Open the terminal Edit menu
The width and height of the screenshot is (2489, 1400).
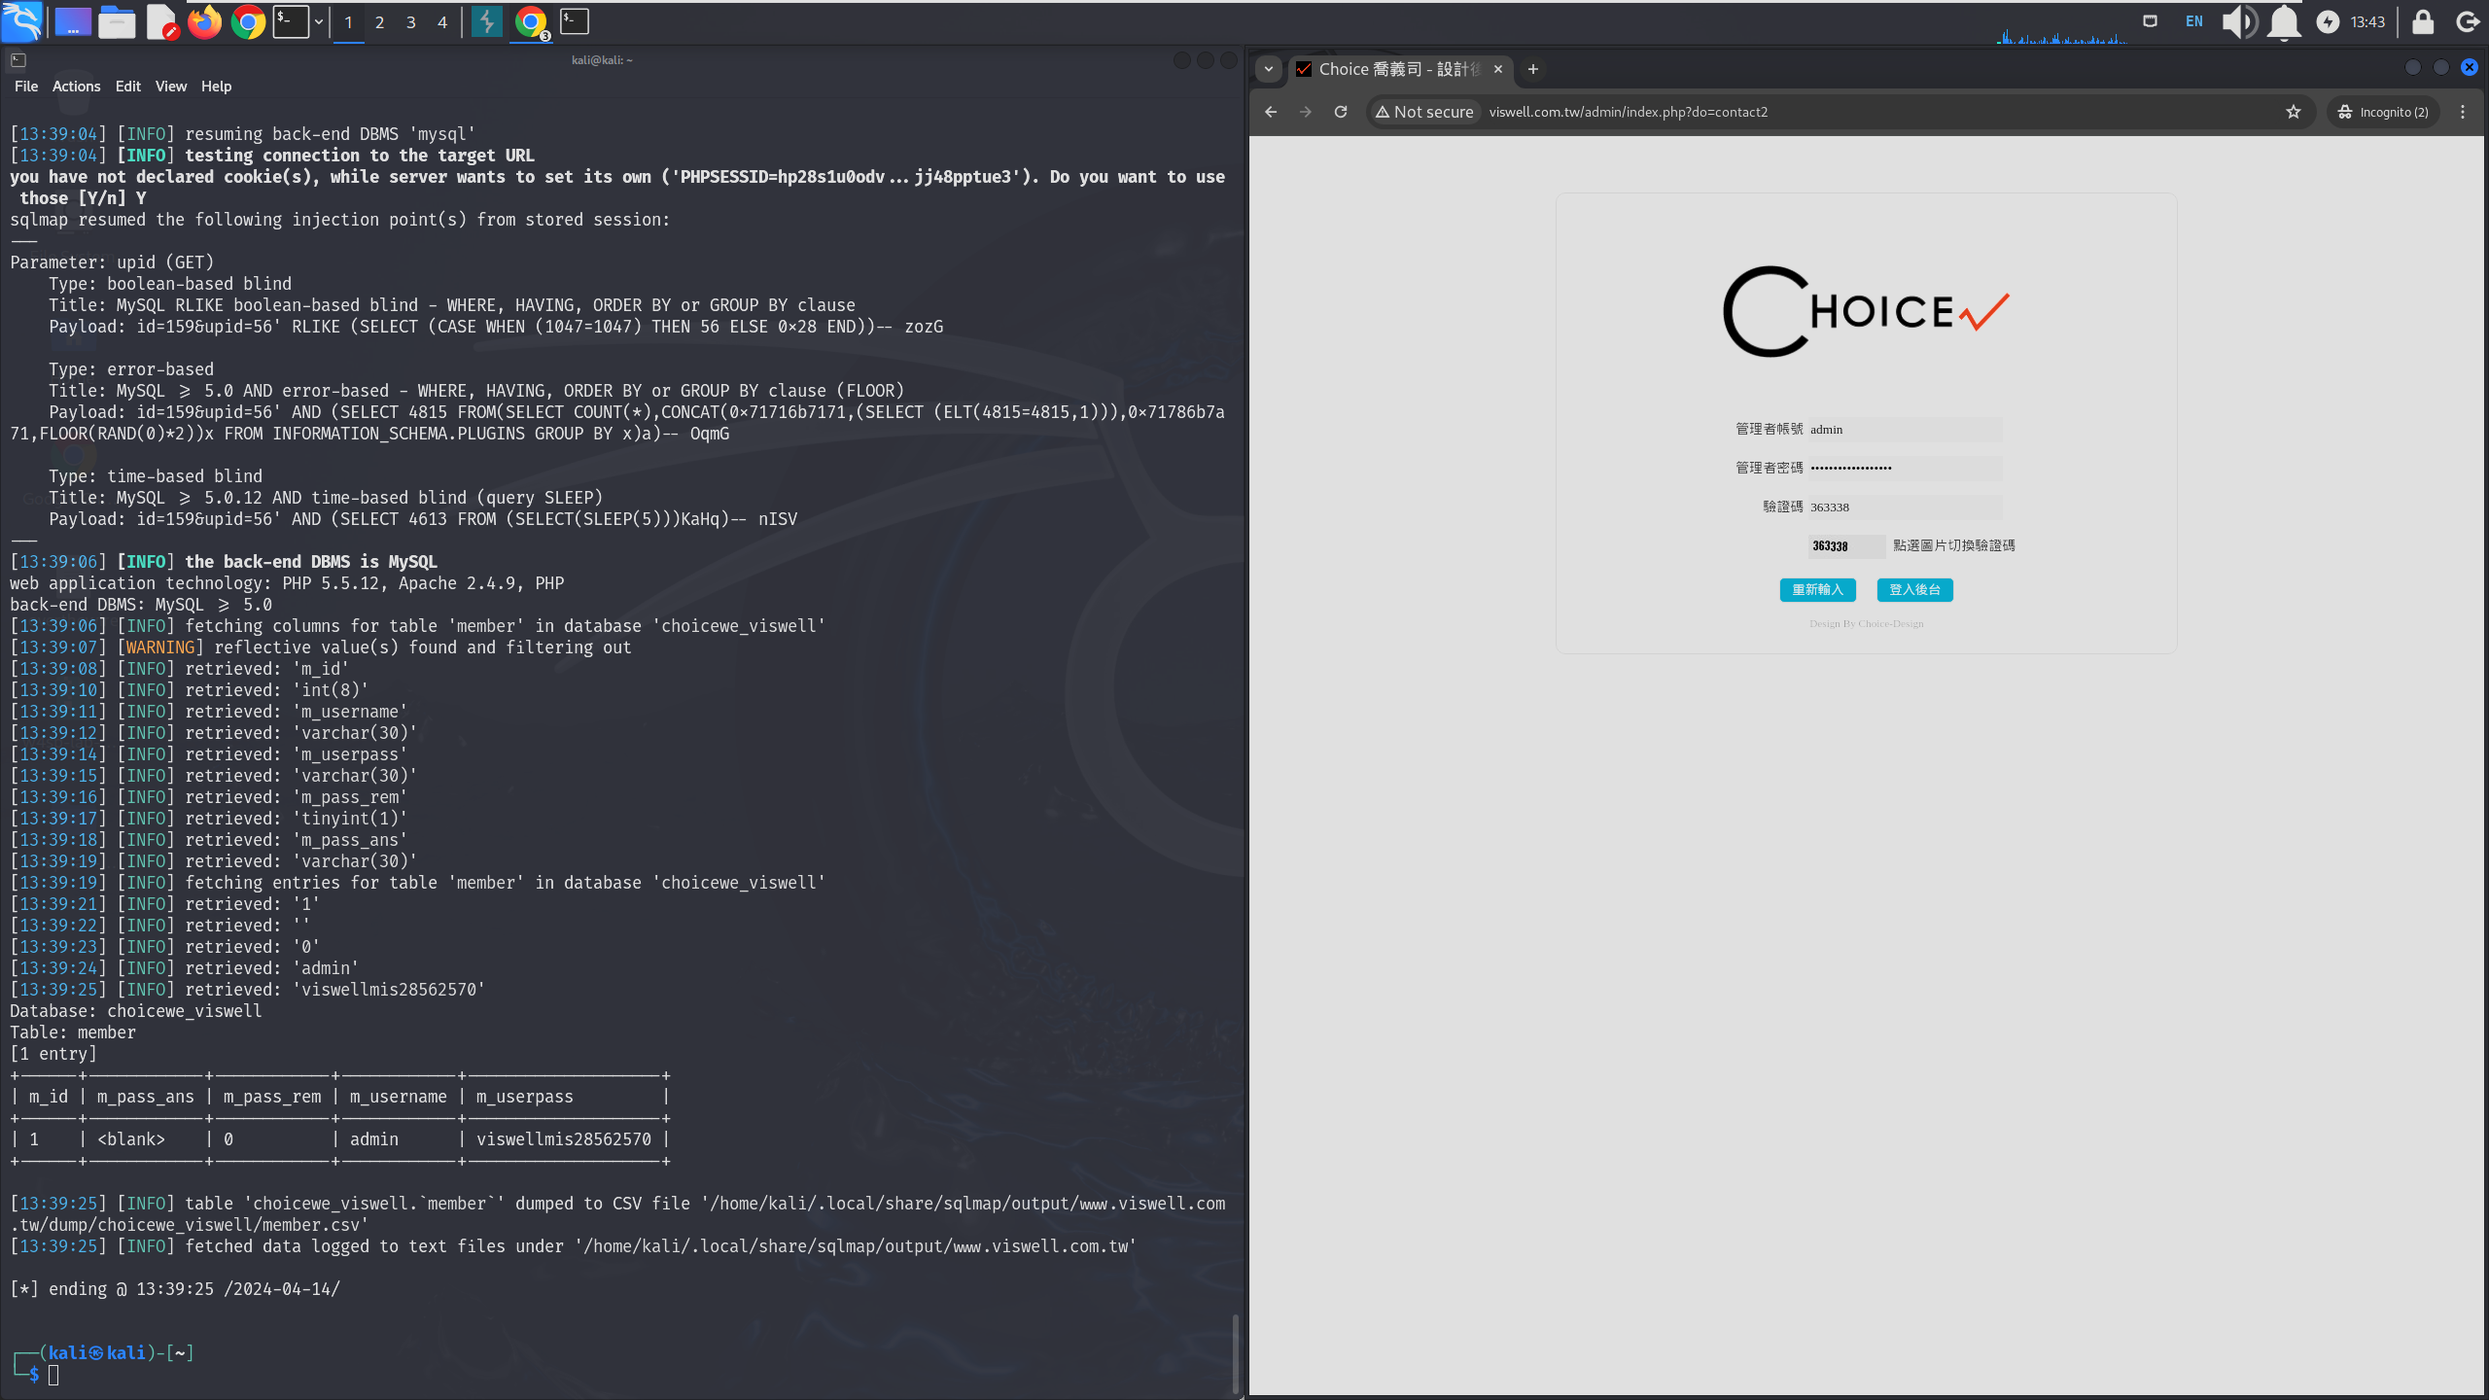pyautogui.click(x=127, y=87)
